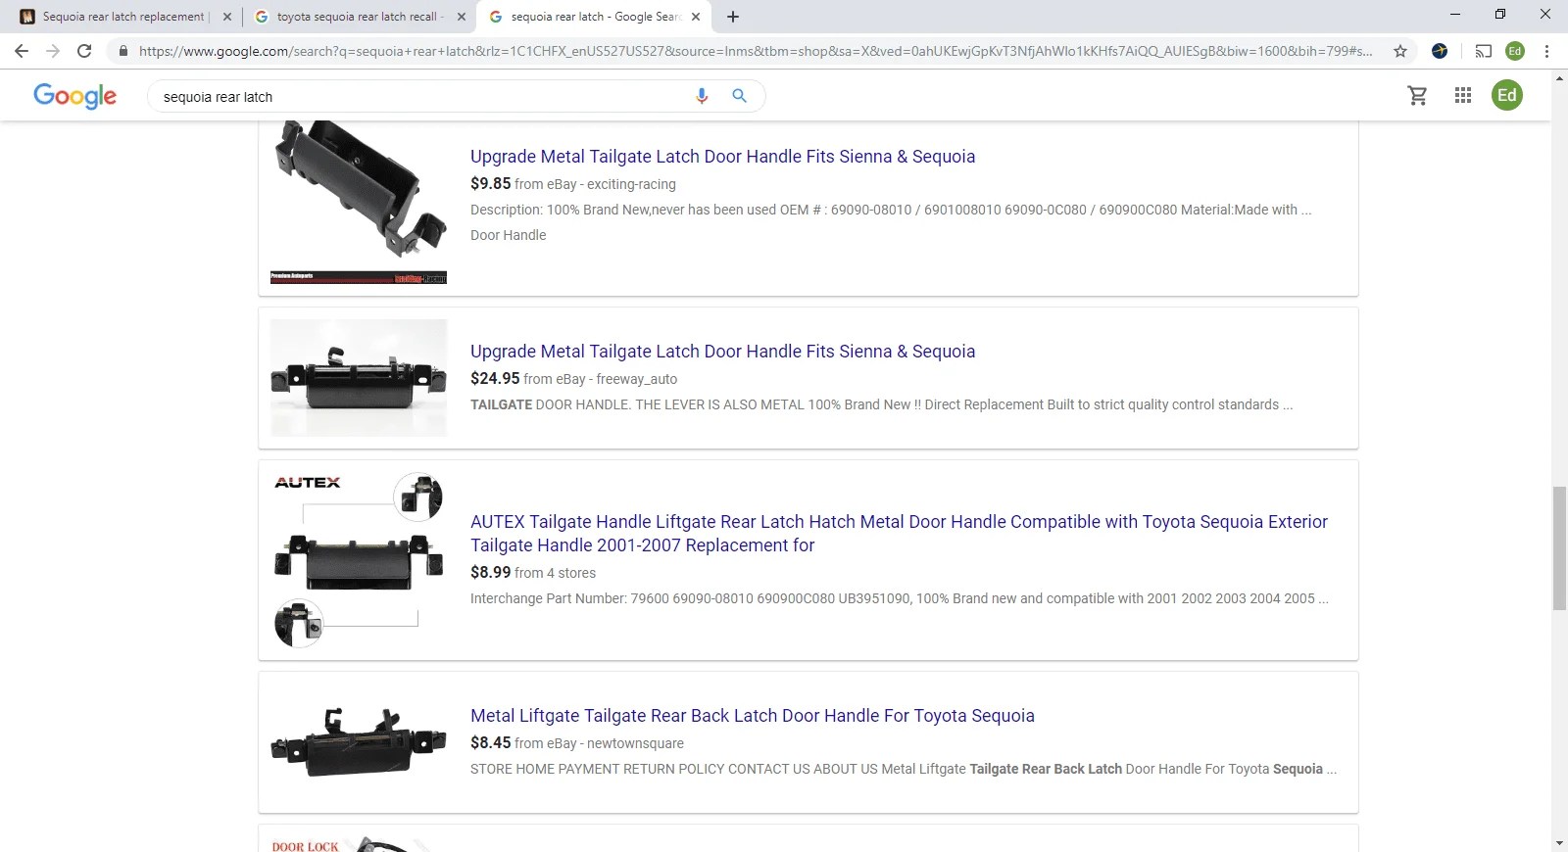Switch to 'Sequoia rear latch replacement' tab
The image size is (1568, 852).
click(x=122, y=17)
